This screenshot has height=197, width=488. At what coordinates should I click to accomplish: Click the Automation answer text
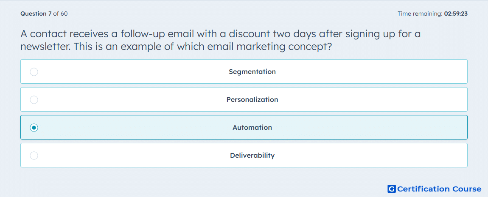[252, 128]
